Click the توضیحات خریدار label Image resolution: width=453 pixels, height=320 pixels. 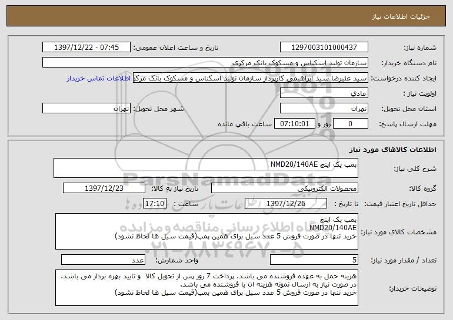pos(413,288)
